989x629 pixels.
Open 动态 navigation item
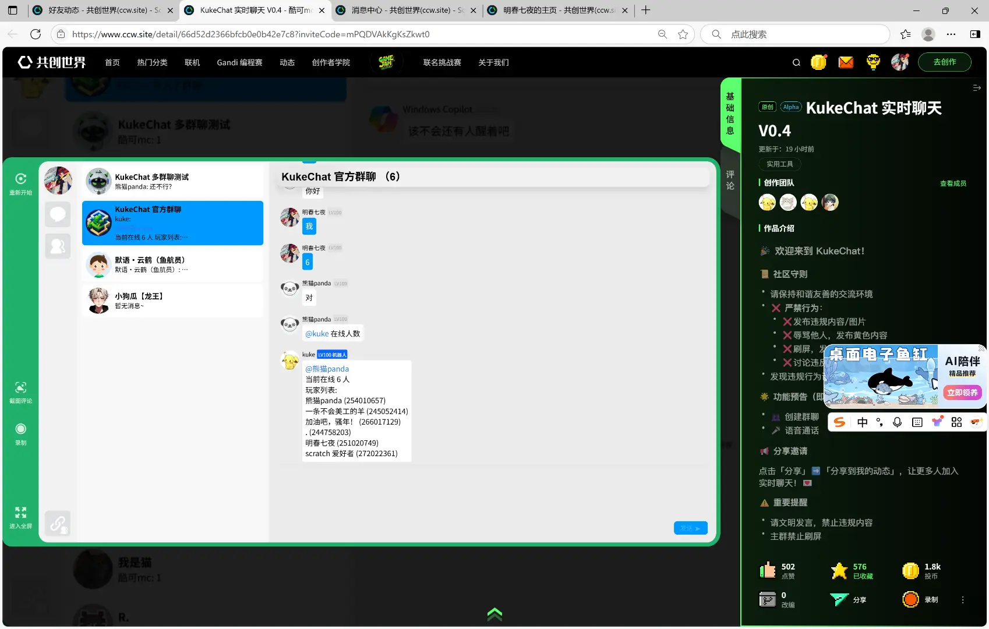point(287,62)
